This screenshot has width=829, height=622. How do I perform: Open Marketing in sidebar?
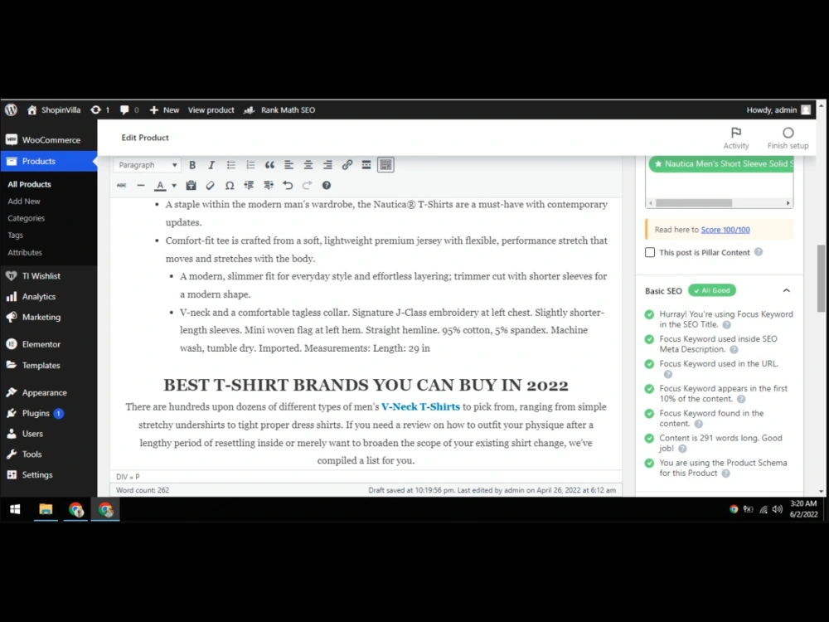(x=49, y=317)
